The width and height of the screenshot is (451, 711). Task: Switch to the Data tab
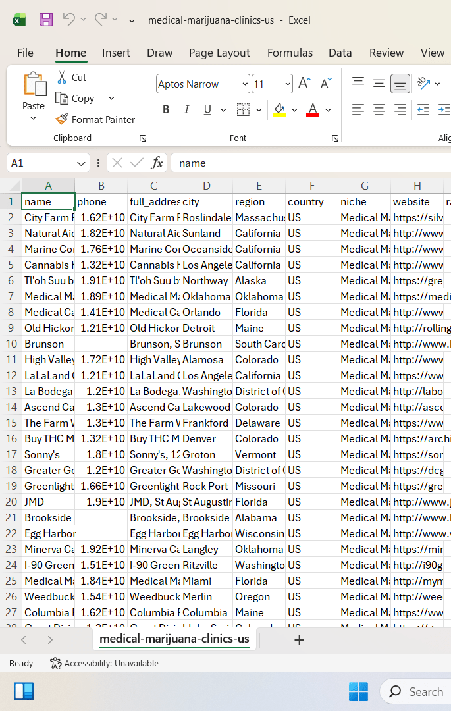340,53
